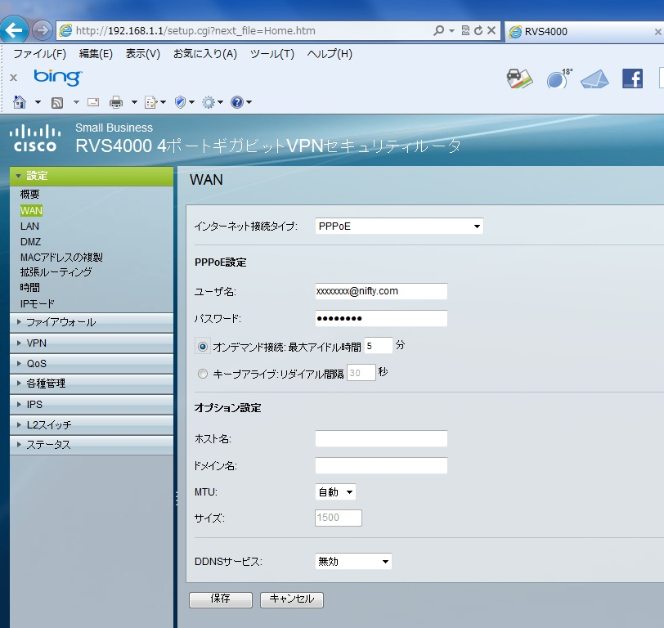
Task: Expand ステータス sidebar section
Action: 92,445
